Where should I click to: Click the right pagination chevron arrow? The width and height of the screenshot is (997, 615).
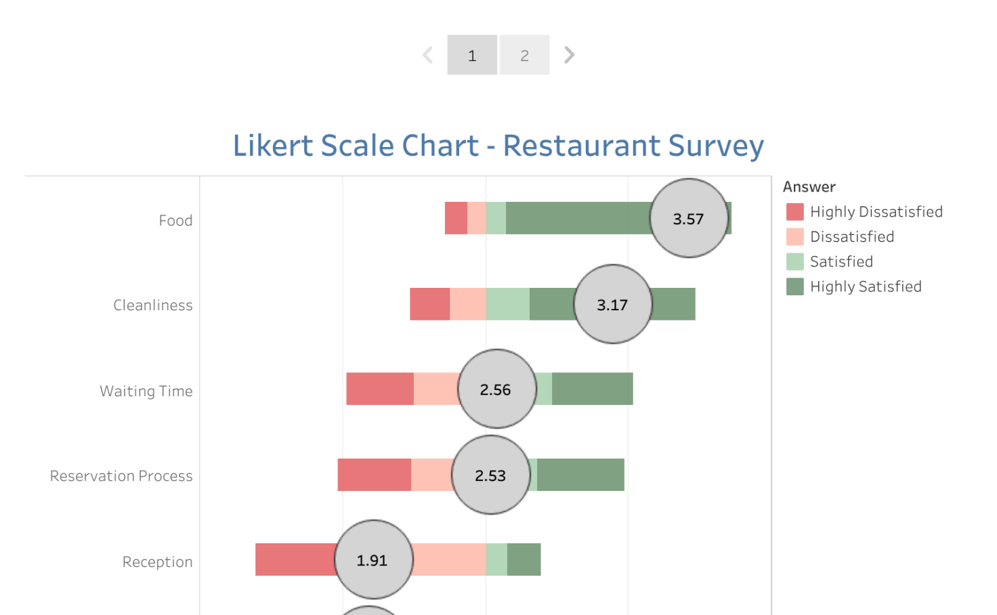pyautogui.click(x=569, y=54)
